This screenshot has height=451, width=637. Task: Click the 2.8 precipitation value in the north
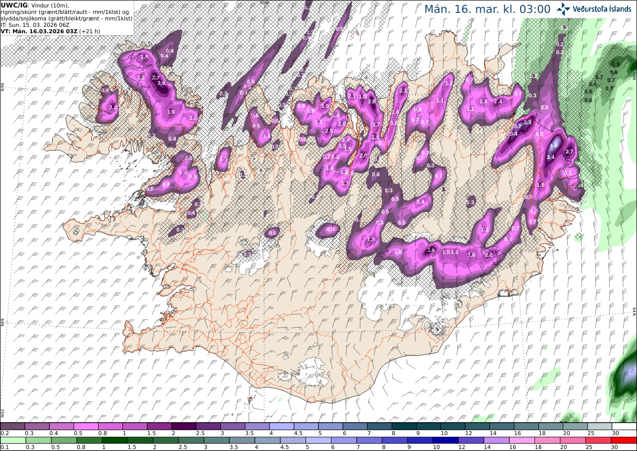click(371, 101)
